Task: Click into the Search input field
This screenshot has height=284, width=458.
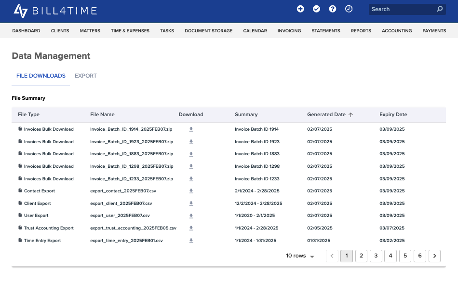Action: 401,9
